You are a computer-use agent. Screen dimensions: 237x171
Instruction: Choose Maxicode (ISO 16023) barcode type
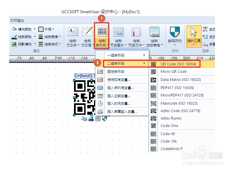[x=182, y=103]
